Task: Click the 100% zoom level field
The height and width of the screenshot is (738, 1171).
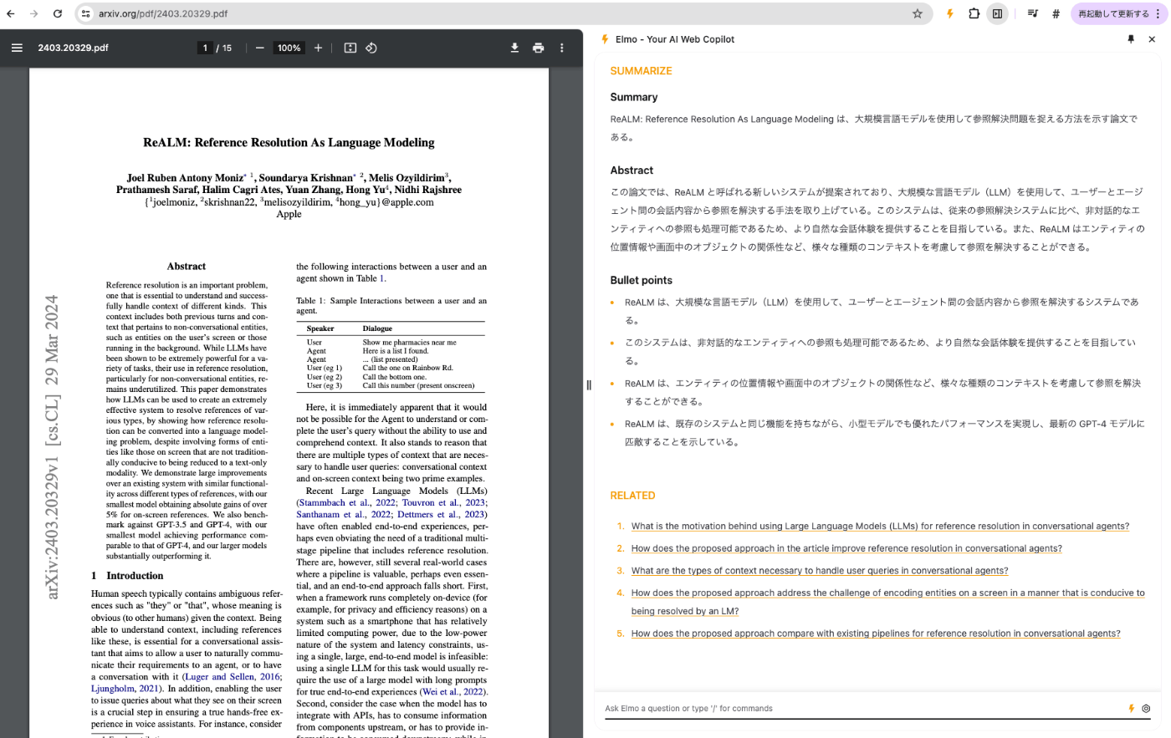Action: click(289, 48)
